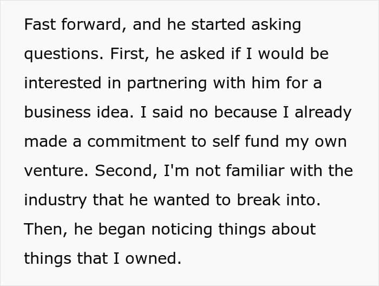Viewport: 379px width, 286px height.
Task: Place cursor on the word "partnering"
Action: [x=167, y=84]
